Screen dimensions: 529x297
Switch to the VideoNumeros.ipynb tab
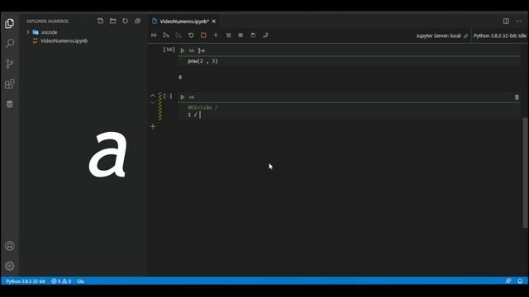(184, 21)
